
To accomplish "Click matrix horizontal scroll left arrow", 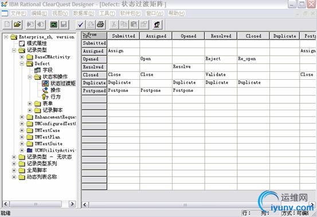I will (x=85, y=205).
